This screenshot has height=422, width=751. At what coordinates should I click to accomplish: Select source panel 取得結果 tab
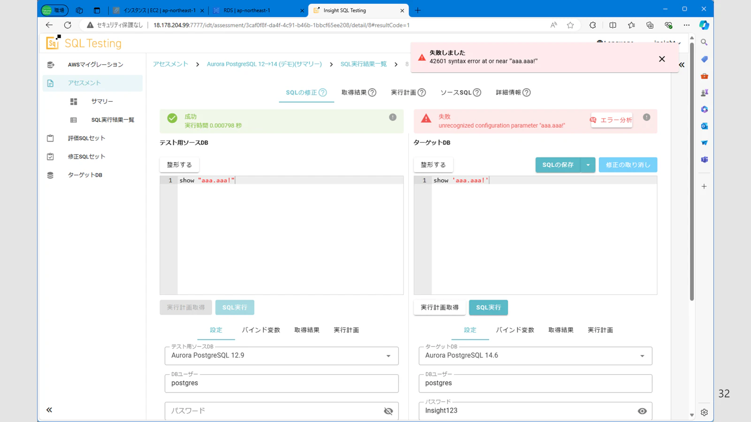pos(307,330)
